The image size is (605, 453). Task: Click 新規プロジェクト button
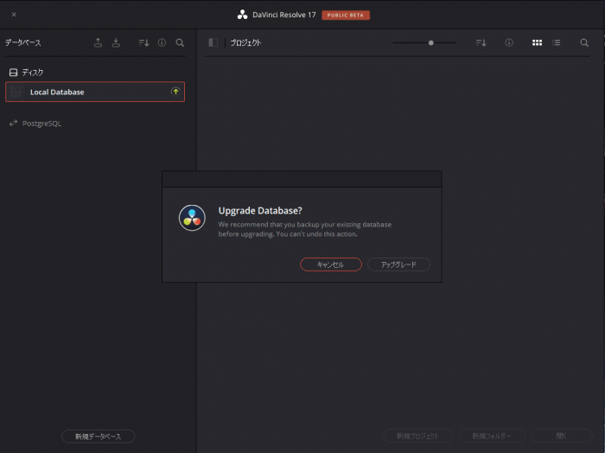point(417,436)
